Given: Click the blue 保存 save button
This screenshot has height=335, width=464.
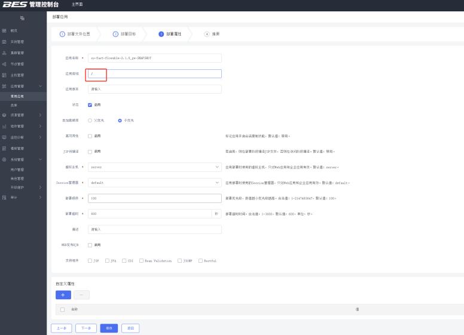Looking at the screenshot, I should click(x=109, y=328).
